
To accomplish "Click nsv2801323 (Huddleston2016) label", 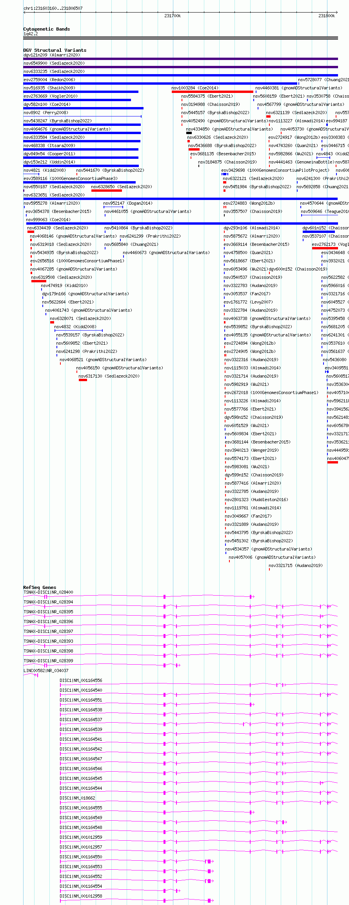I will [256, 500].
